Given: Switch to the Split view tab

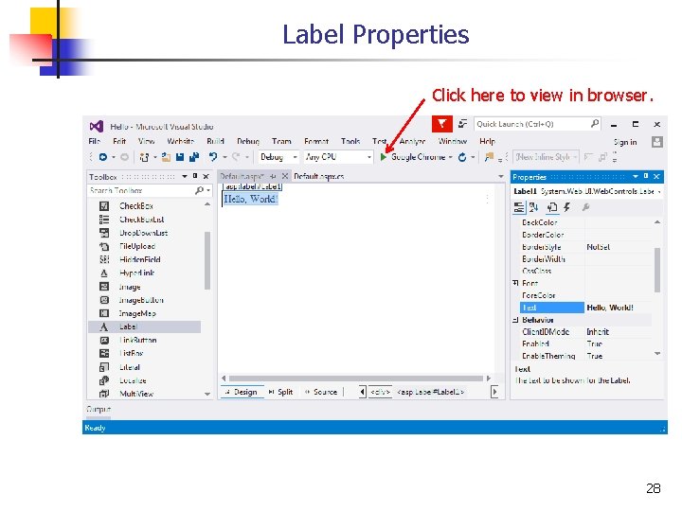Looking at the screenshot, I should click(x=281, y=392).
